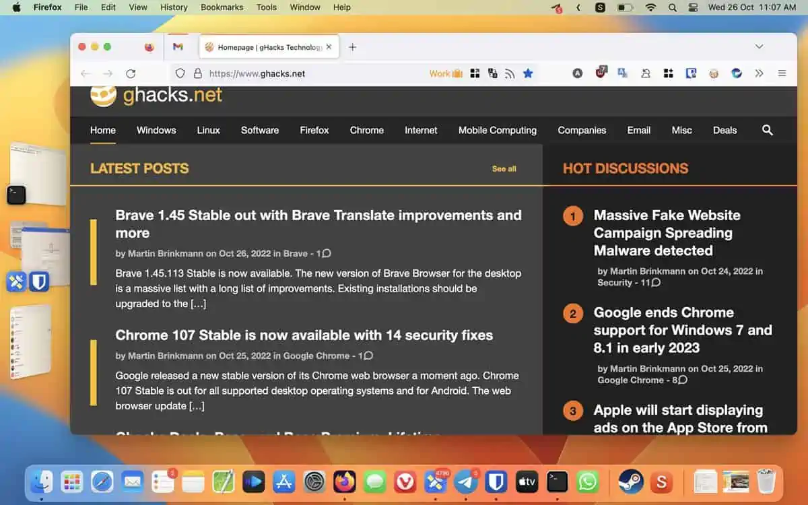This screenshot has width=808, height=505.
Task: Toggle the bookmark star for this page
Action: pos(528,73)
